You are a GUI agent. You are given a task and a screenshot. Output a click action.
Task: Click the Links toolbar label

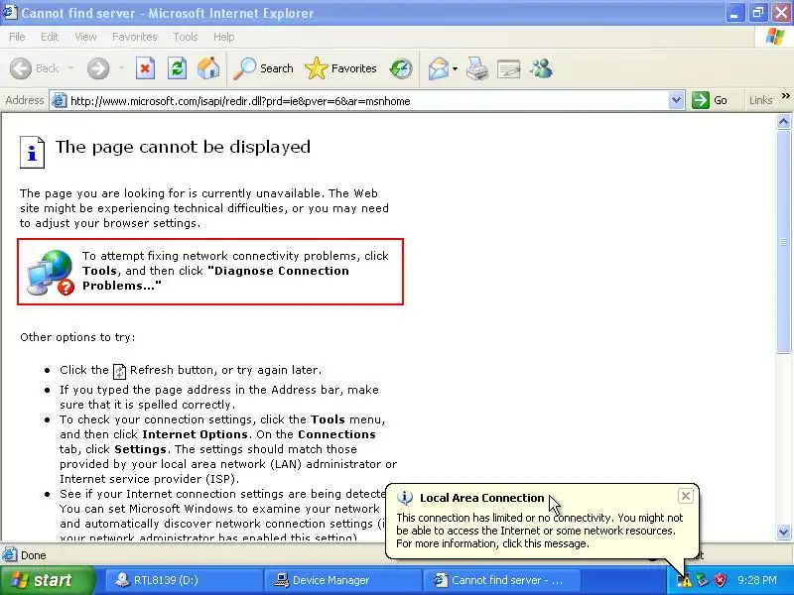tap(761, 100)
